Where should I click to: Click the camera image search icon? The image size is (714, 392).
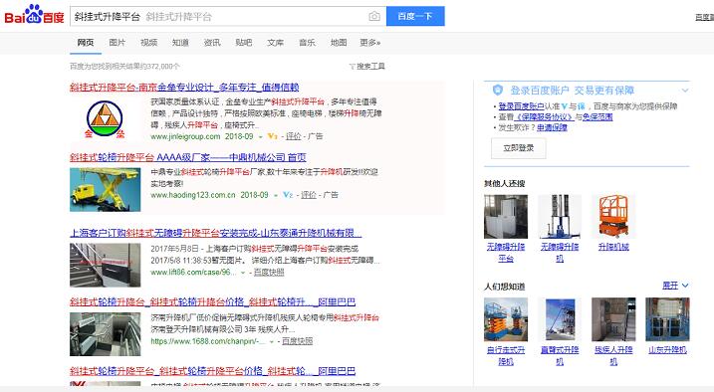[374, 16]
